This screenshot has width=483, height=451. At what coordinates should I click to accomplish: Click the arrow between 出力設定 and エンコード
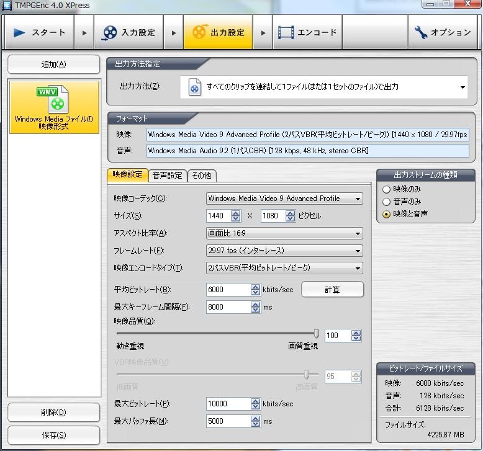click(x=263, y=33)
